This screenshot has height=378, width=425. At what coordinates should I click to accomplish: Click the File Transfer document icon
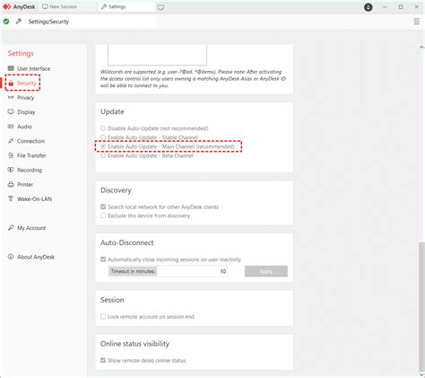(x=11, y=155)
